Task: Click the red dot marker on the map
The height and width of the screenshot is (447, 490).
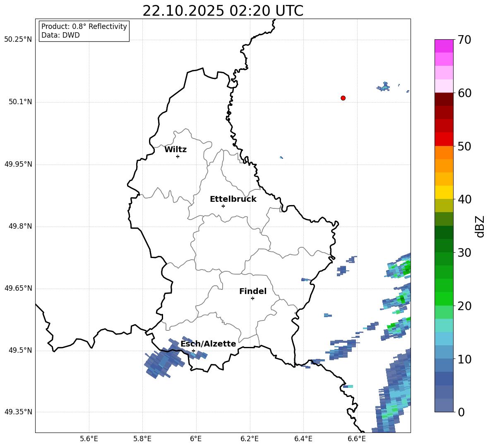Action: coord(343,98)
